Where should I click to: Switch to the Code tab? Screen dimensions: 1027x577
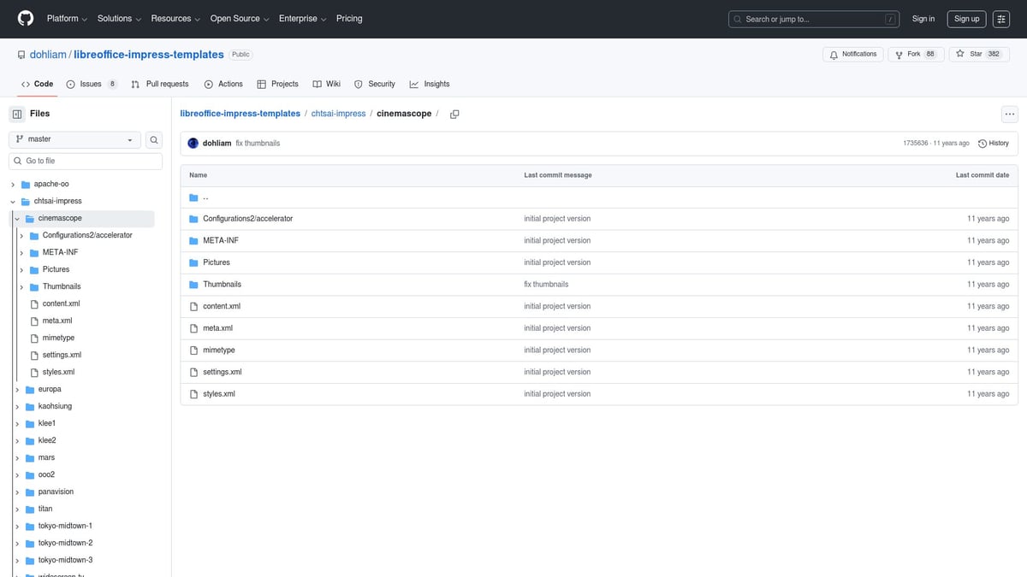point(37,84)
